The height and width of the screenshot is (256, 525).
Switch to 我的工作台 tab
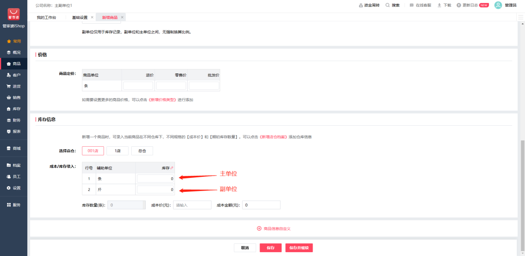(46, 17)
